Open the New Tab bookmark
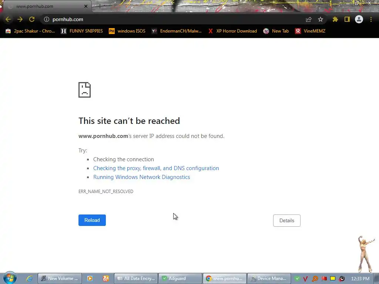The height and width of the screenshot is (284, 379). click(276, 31)
